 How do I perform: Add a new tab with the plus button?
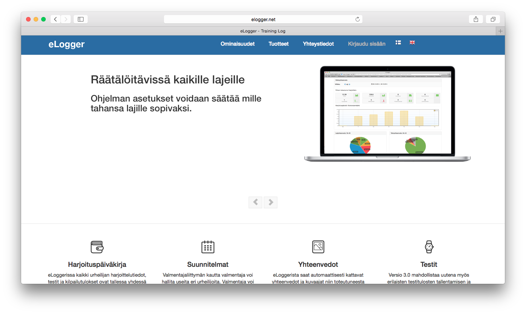click(500, 31)
